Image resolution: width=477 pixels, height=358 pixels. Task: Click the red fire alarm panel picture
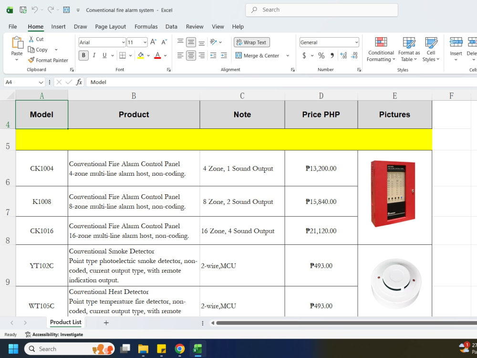click(x=393, y=194)
